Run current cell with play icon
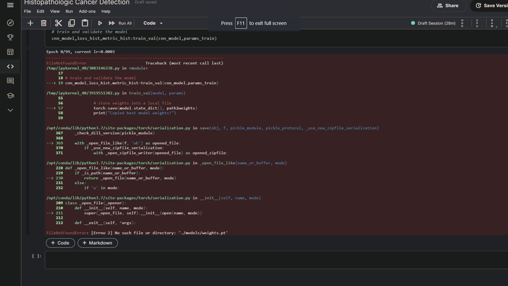508x286 pixels. pyautogui.click(x=100, y=23)
